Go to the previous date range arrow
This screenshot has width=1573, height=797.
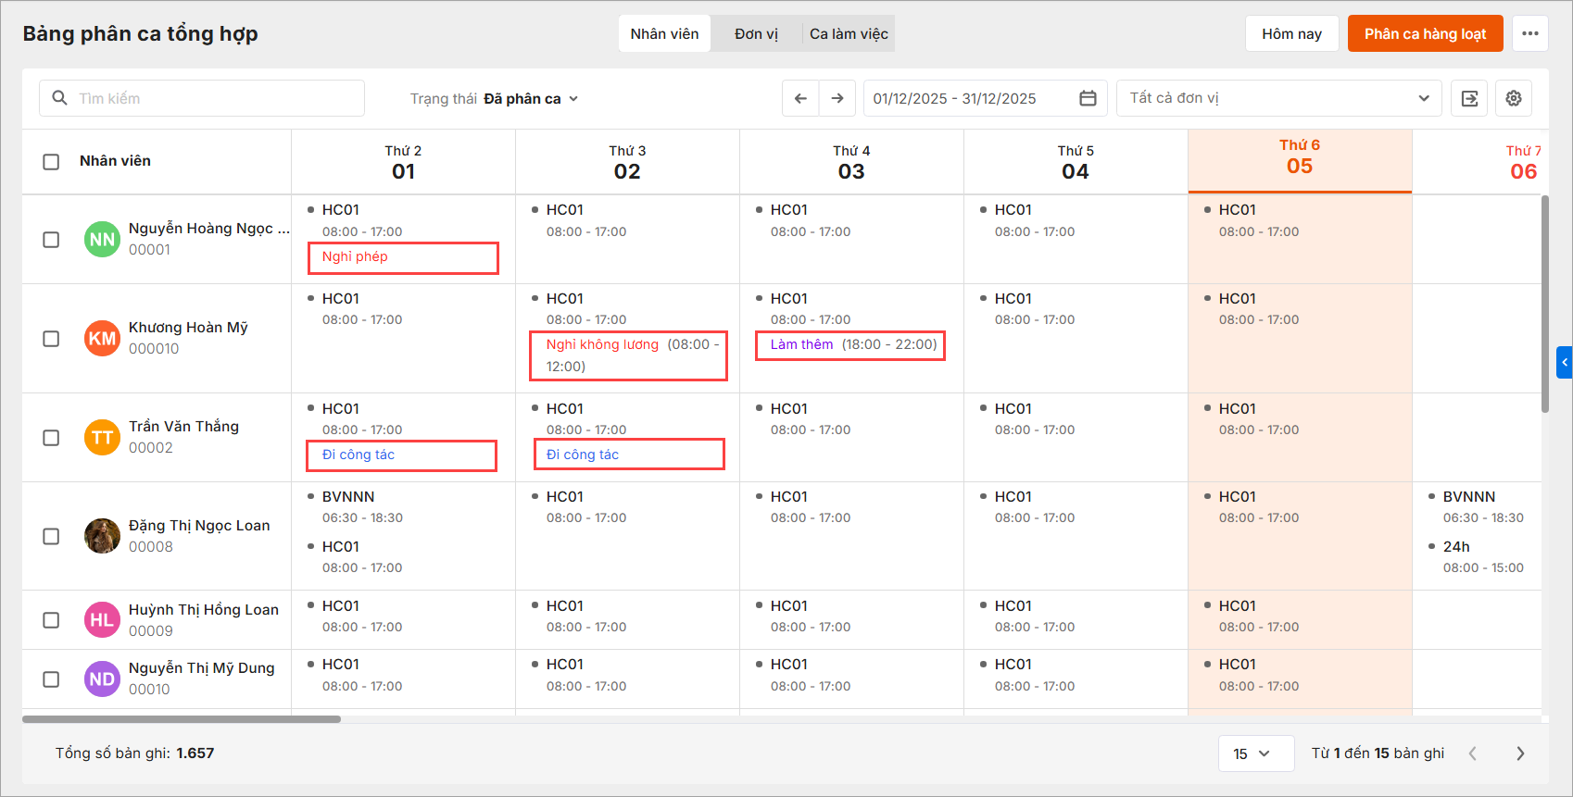tap(800, 98)
